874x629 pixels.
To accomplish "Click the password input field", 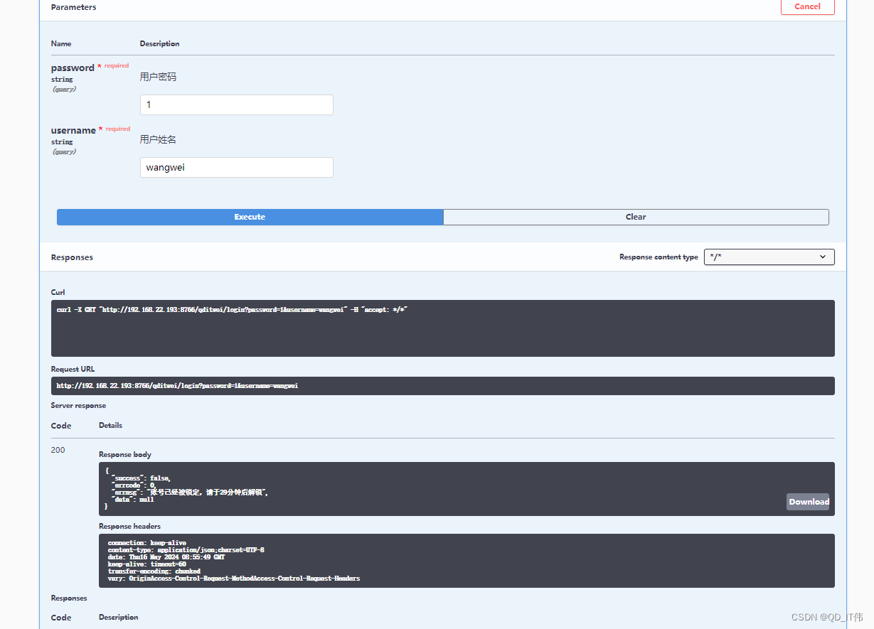I will tap(237, 104).
